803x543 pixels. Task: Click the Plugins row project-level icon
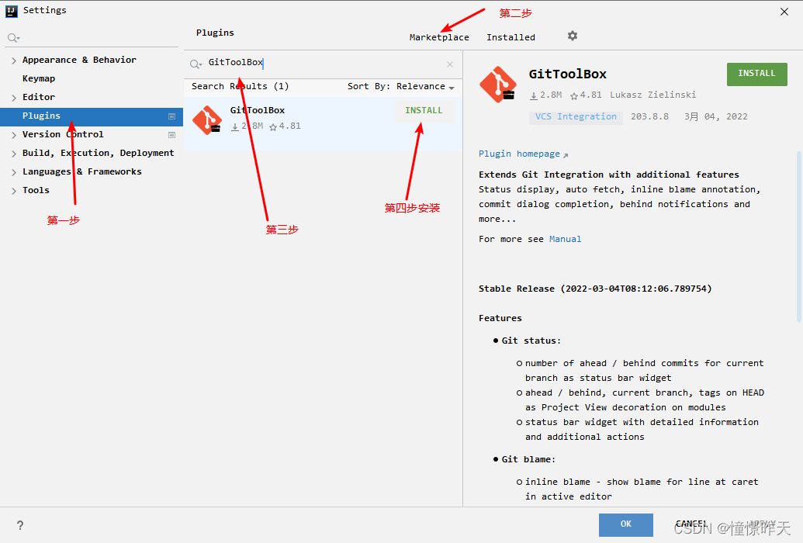coord(172,116)
